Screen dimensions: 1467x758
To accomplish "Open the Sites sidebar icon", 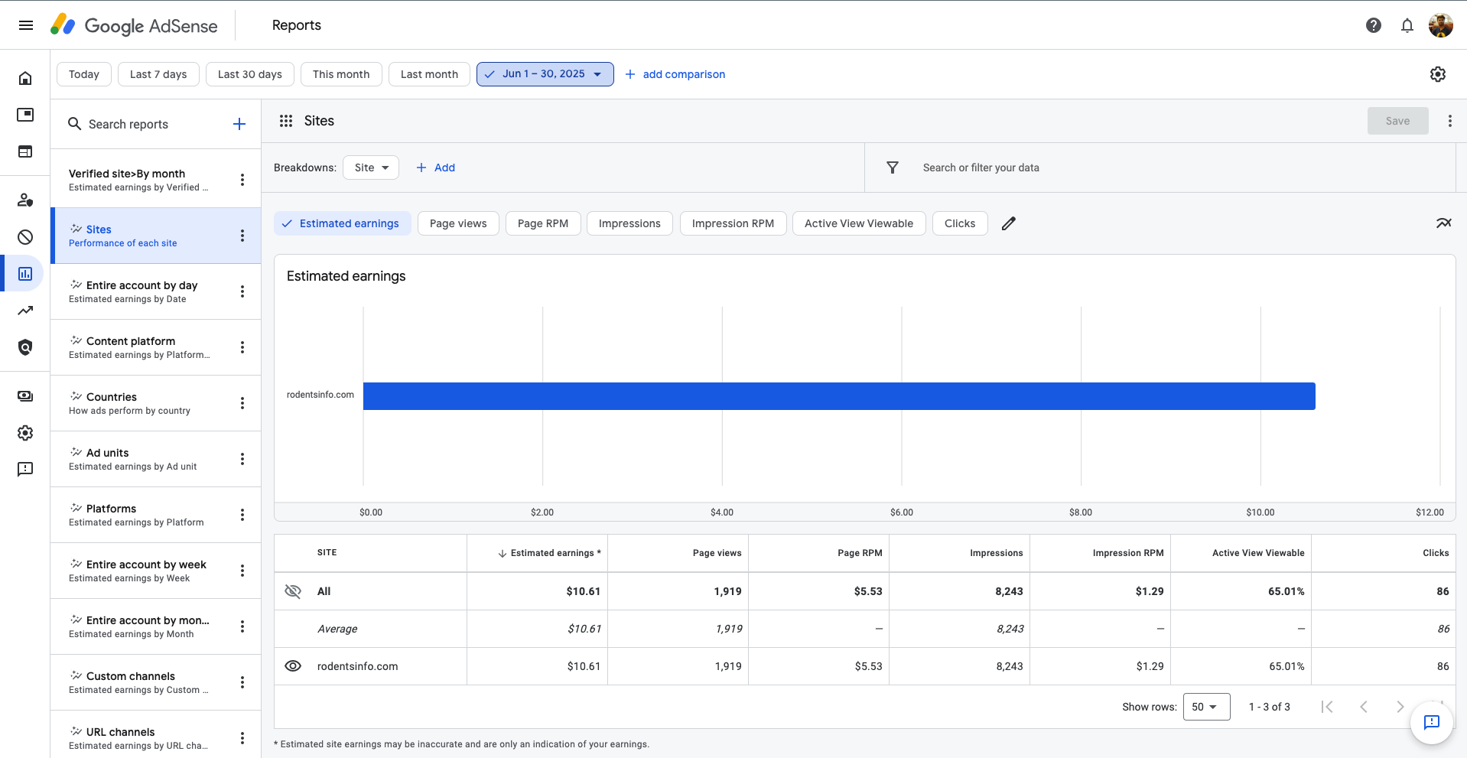I will [x=25, y=151].
